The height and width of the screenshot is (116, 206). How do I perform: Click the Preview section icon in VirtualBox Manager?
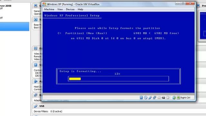[198, 6]
